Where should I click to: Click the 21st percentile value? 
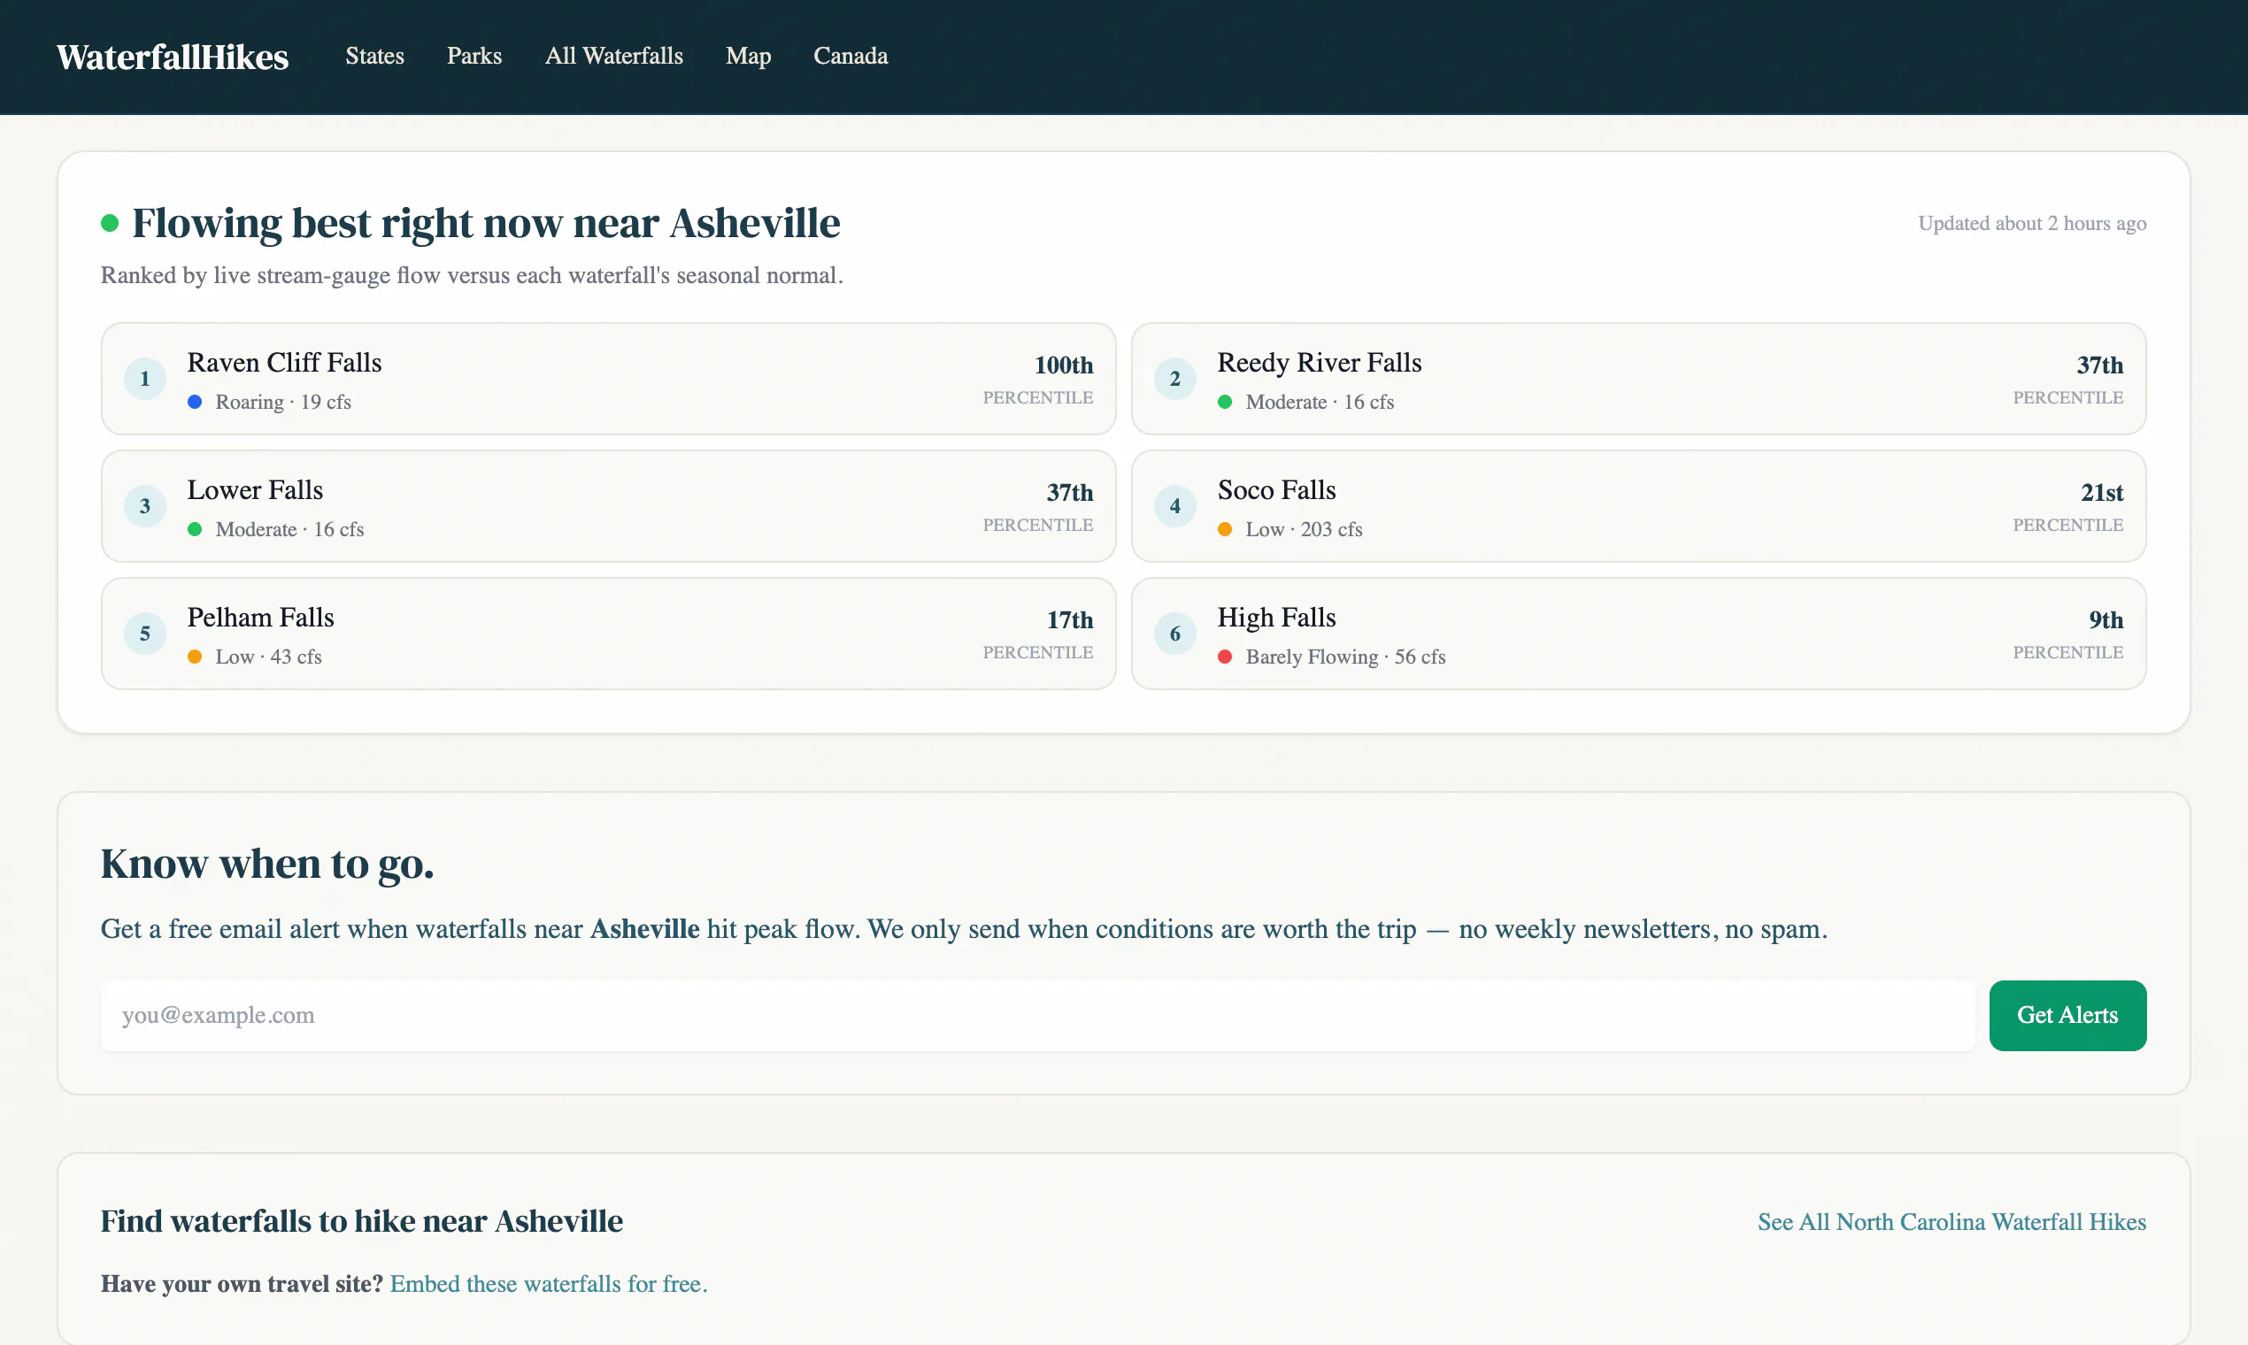coord(2101,493)
